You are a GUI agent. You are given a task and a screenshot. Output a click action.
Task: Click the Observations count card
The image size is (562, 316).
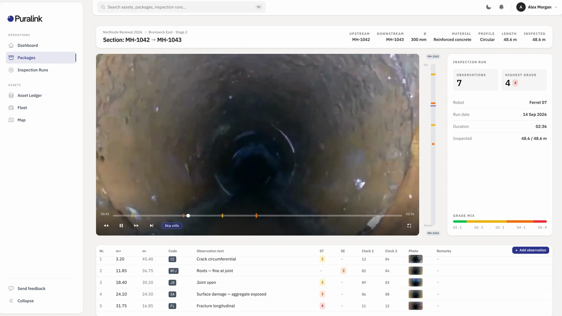click(x=476, y=80)
